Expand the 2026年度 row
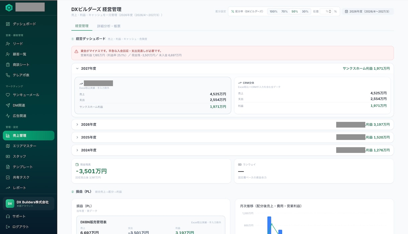This screenshot has width=408, height=234. 232,124
